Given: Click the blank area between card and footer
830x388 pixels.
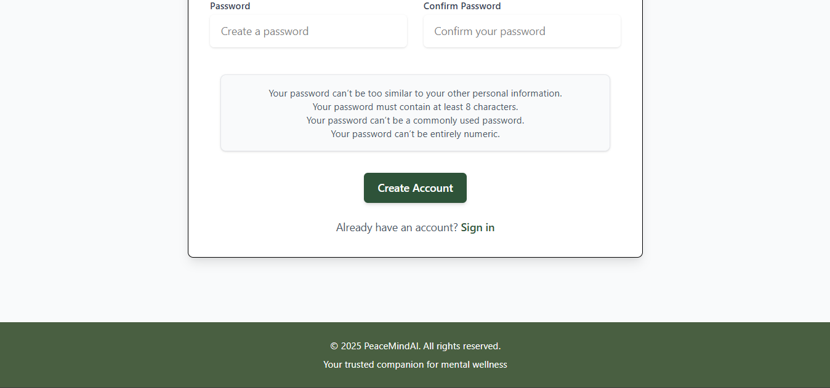Looking at the screenshot, I should [415, 289].
